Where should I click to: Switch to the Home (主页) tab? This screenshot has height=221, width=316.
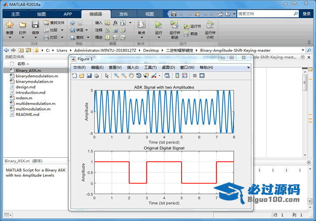pos(15,14)
